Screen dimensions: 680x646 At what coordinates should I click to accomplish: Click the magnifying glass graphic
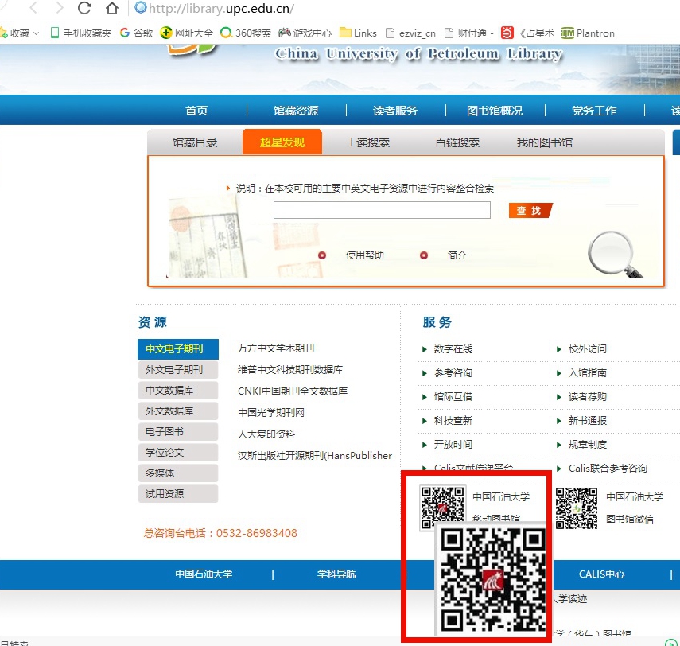tap(614, 255)
